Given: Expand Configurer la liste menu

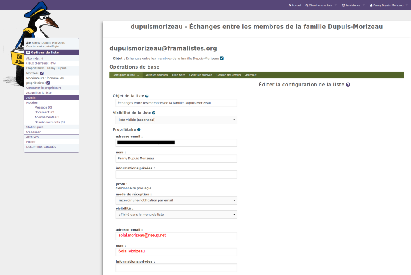Looking at the screenshot, I should click(x=126, y=75).
